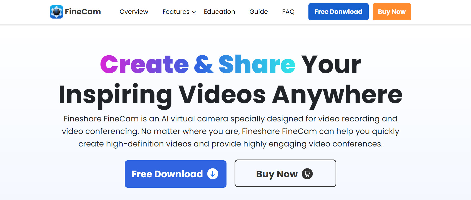Click the shopping cart icon
Image resolution: width=471 pixels, height=200 pixels.
[307, 174]
